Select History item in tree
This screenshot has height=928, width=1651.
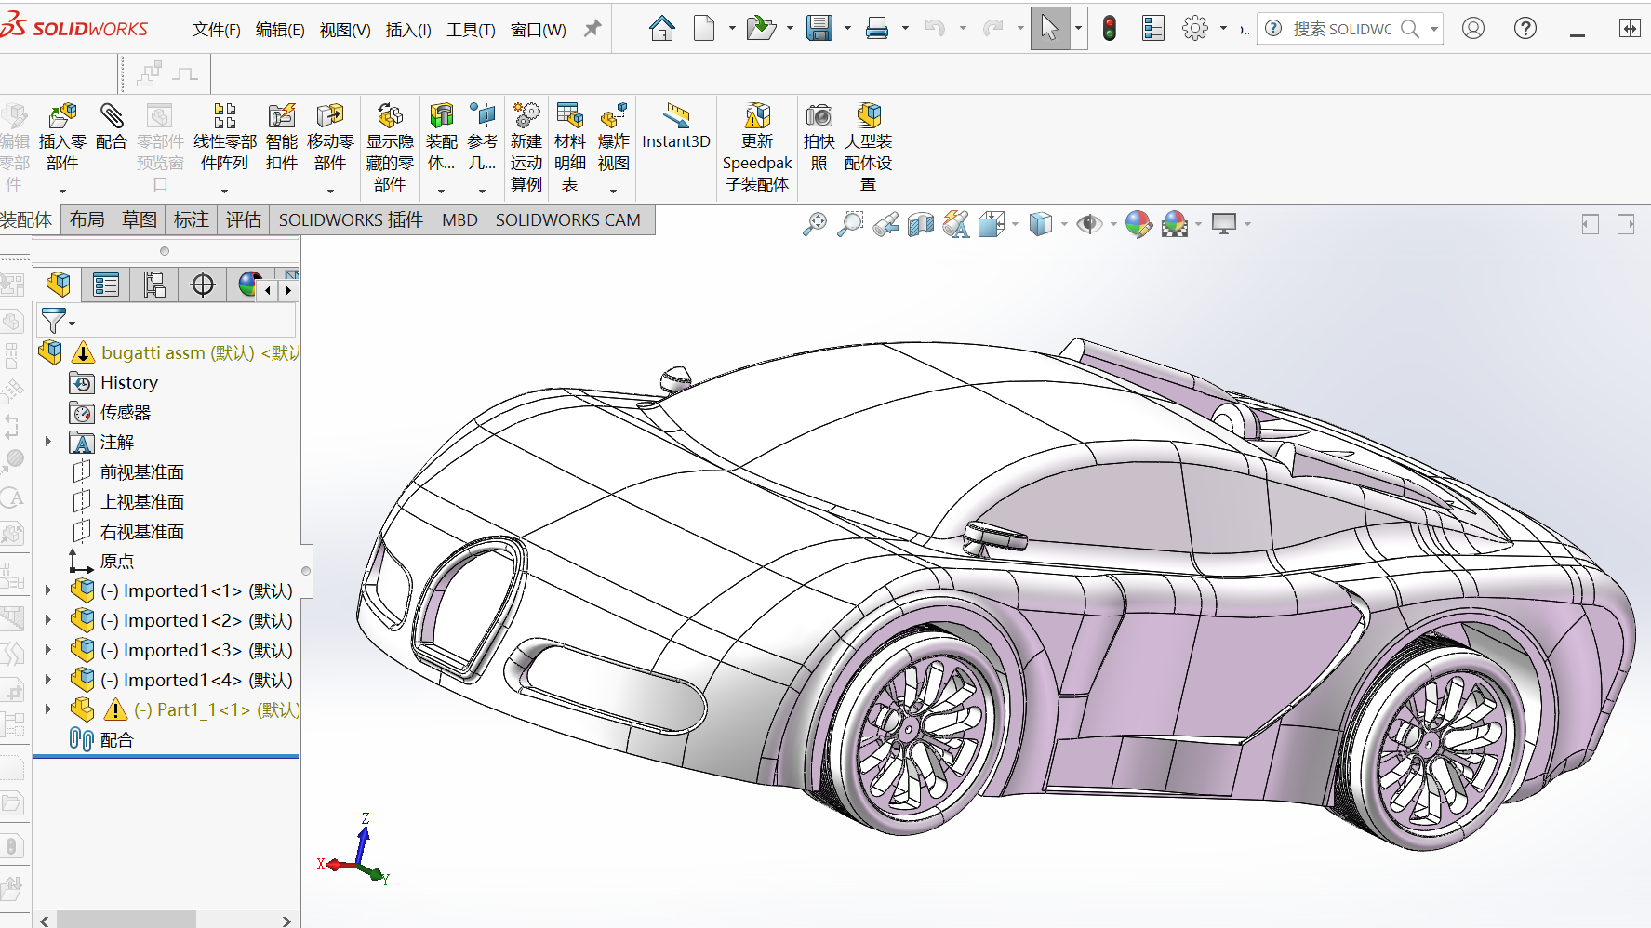pos(129,382)
